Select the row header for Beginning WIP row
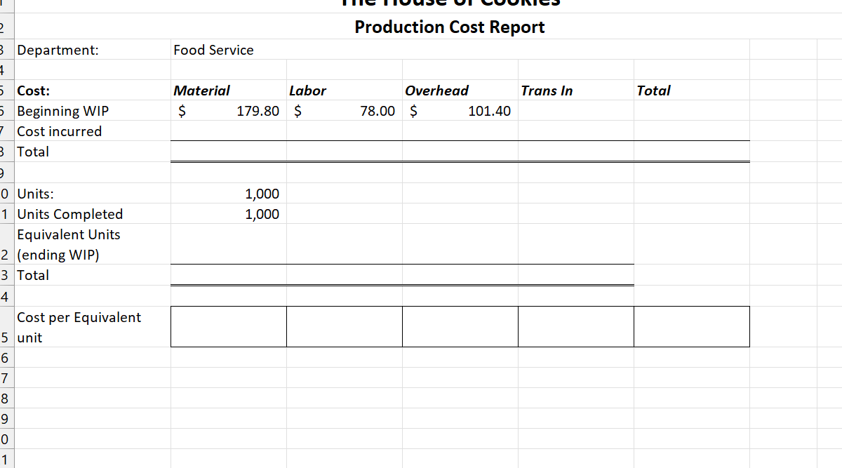The height and width of the screenshot is (468, 842). [6, 111]
